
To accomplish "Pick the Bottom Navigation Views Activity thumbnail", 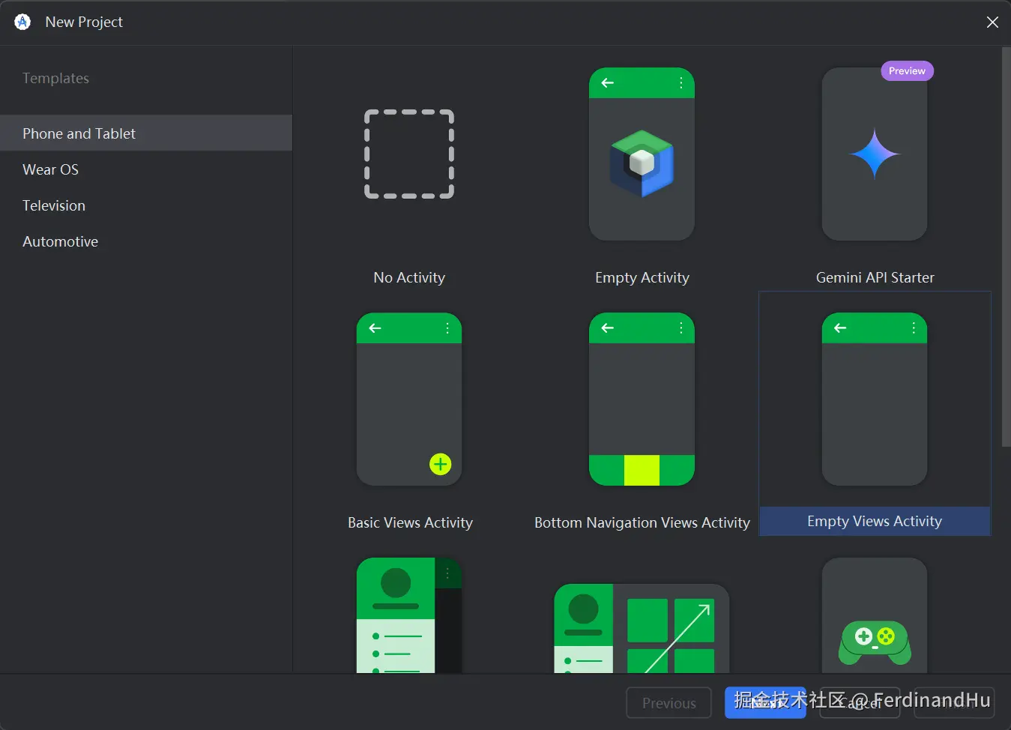I will point(642,399).
